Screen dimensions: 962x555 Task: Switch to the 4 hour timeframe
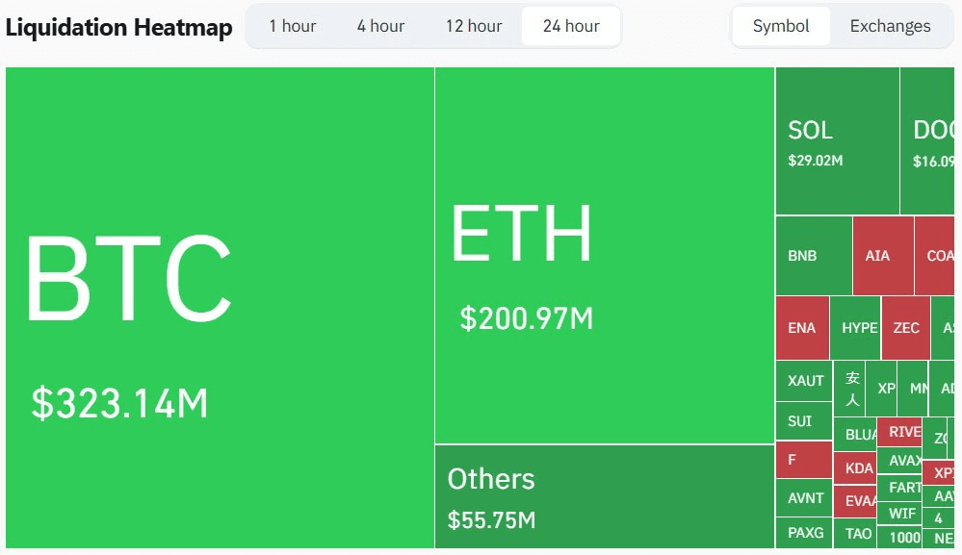click(380, 26)
